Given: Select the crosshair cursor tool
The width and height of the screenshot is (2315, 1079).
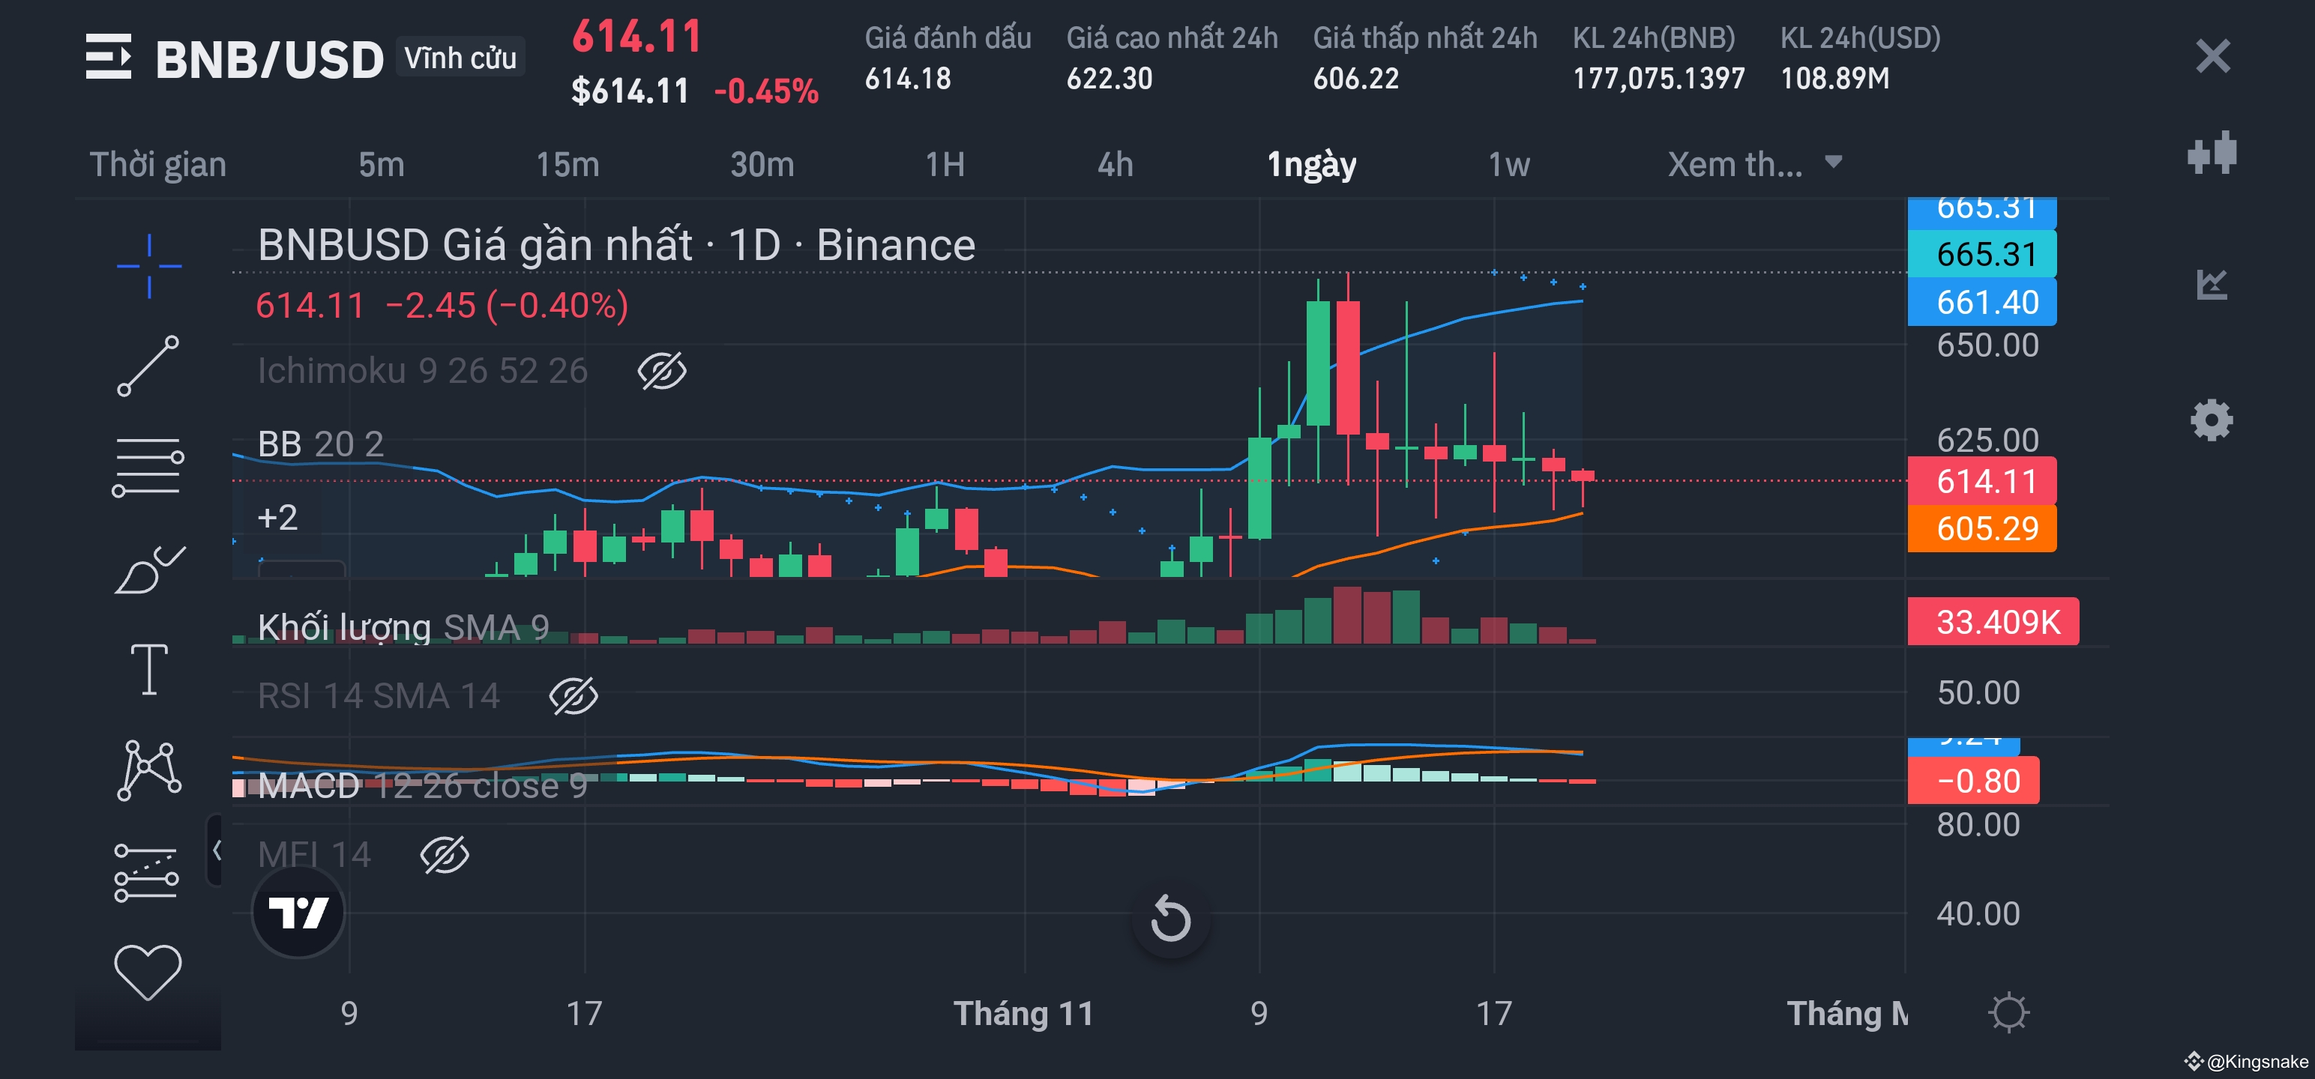Looking at the screenshot, I should click(x=149, y=266).
